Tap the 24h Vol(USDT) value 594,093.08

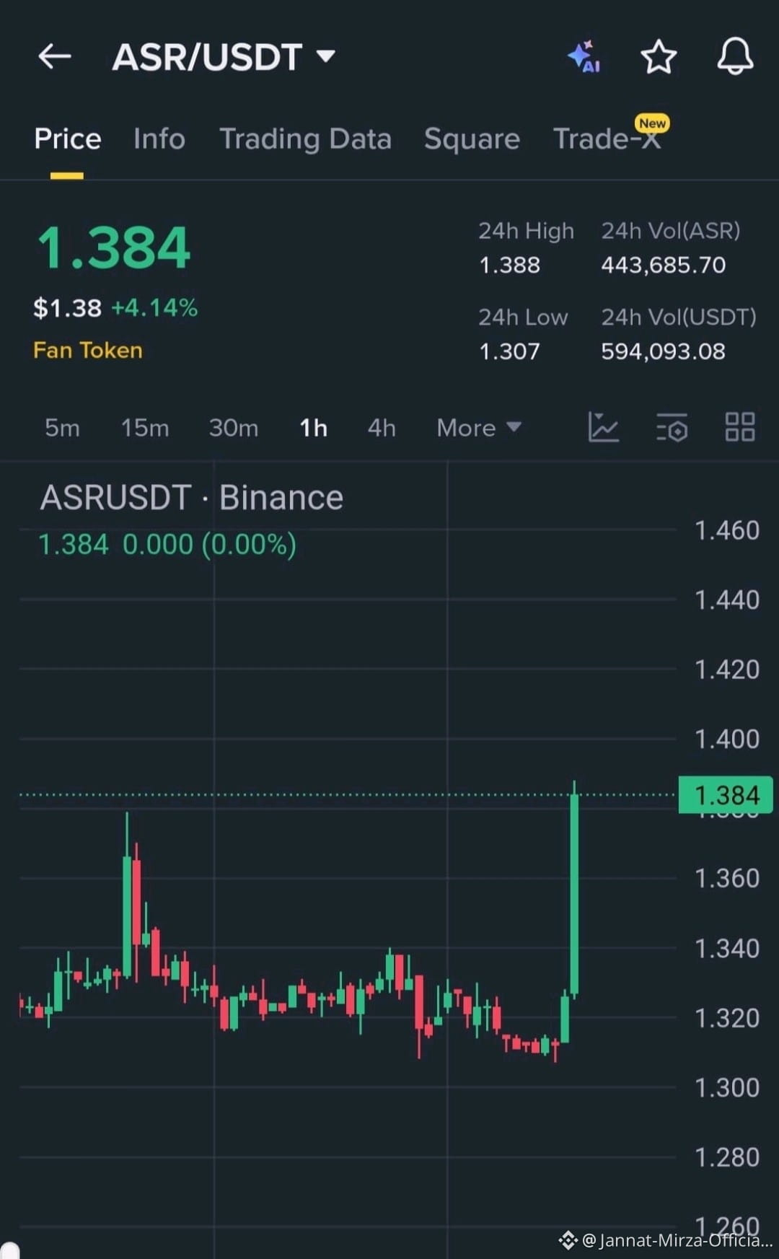tap(664, 351)
